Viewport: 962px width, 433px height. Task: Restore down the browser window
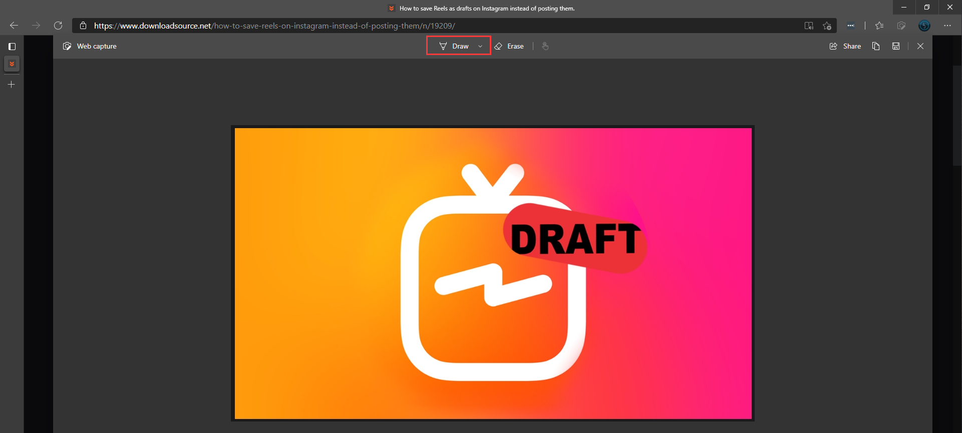click(927, 7)
